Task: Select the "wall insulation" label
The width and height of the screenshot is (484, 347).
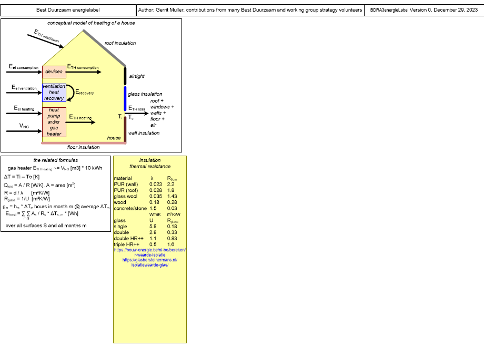Action: 144,133
